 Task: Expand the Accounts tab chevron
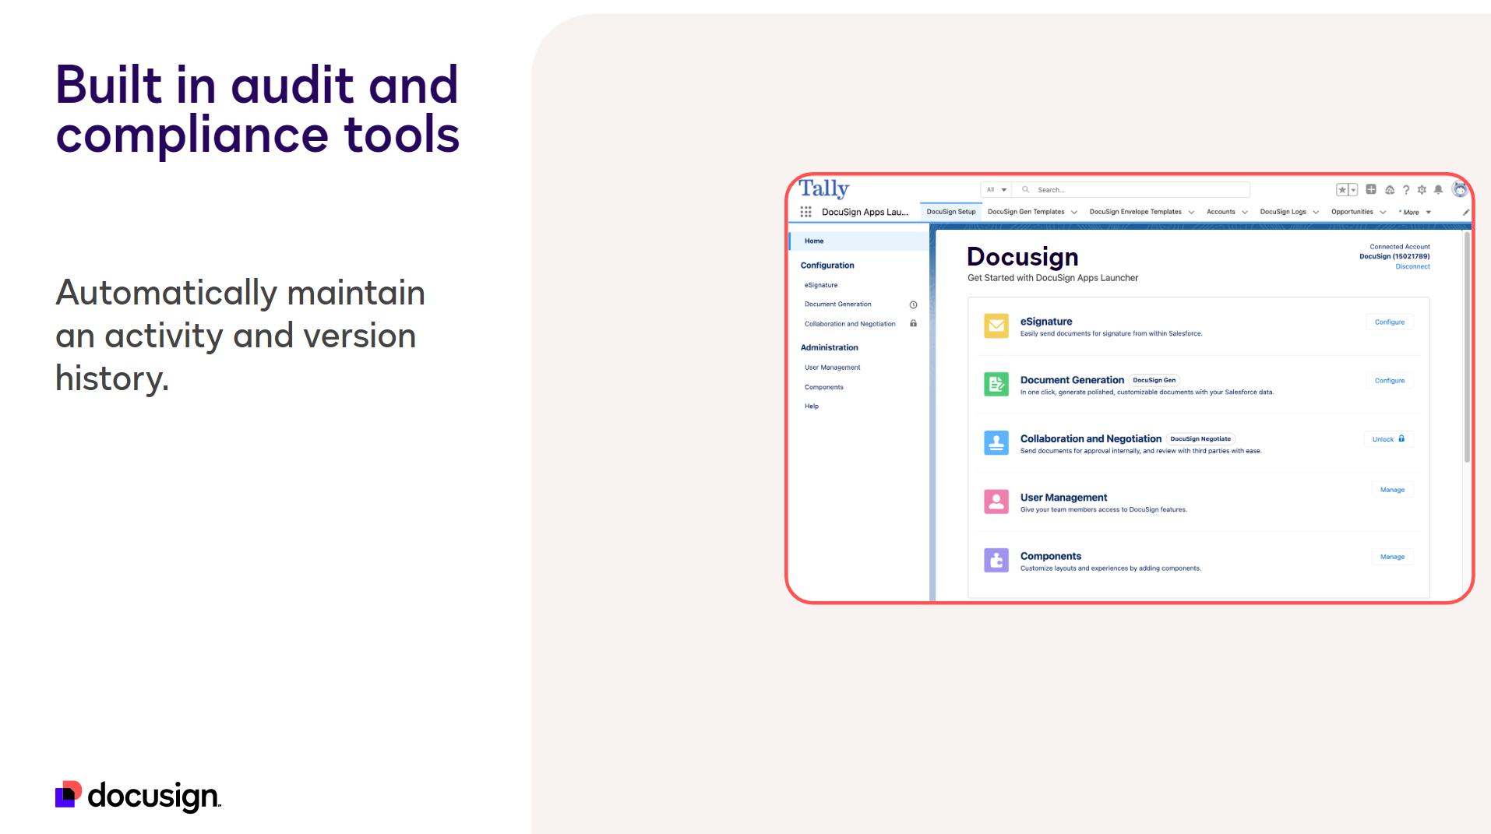(1245, 212)
